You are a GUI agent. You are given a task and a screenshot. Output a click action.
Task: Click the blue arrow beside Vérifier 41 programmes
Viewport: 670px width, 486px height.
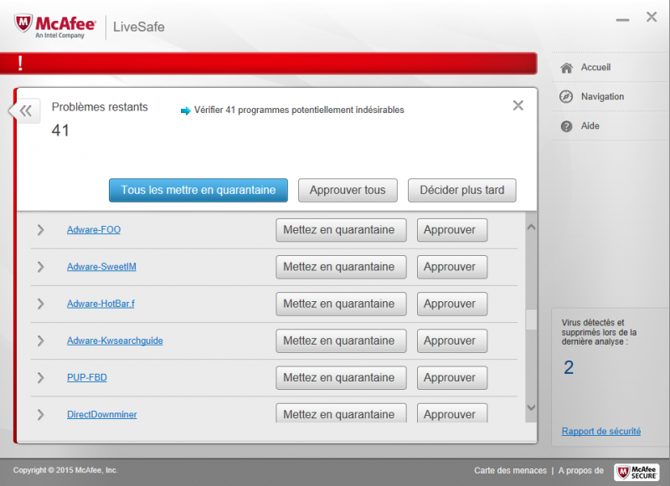(185, 111)
